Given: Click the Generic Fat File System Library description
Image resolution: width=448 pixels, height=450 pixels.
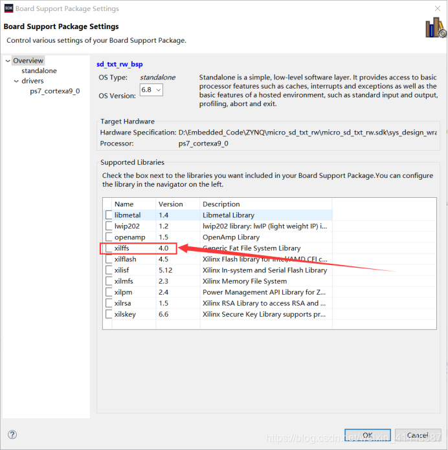Looking at the screenshot, I should point(251,248).
